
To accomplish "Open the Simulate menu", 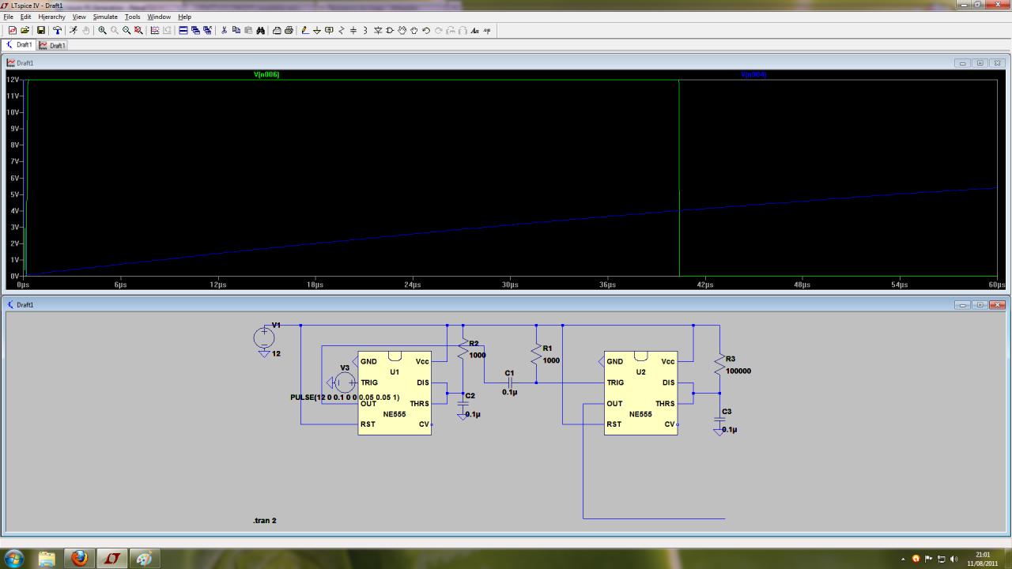I will (105, 17).
